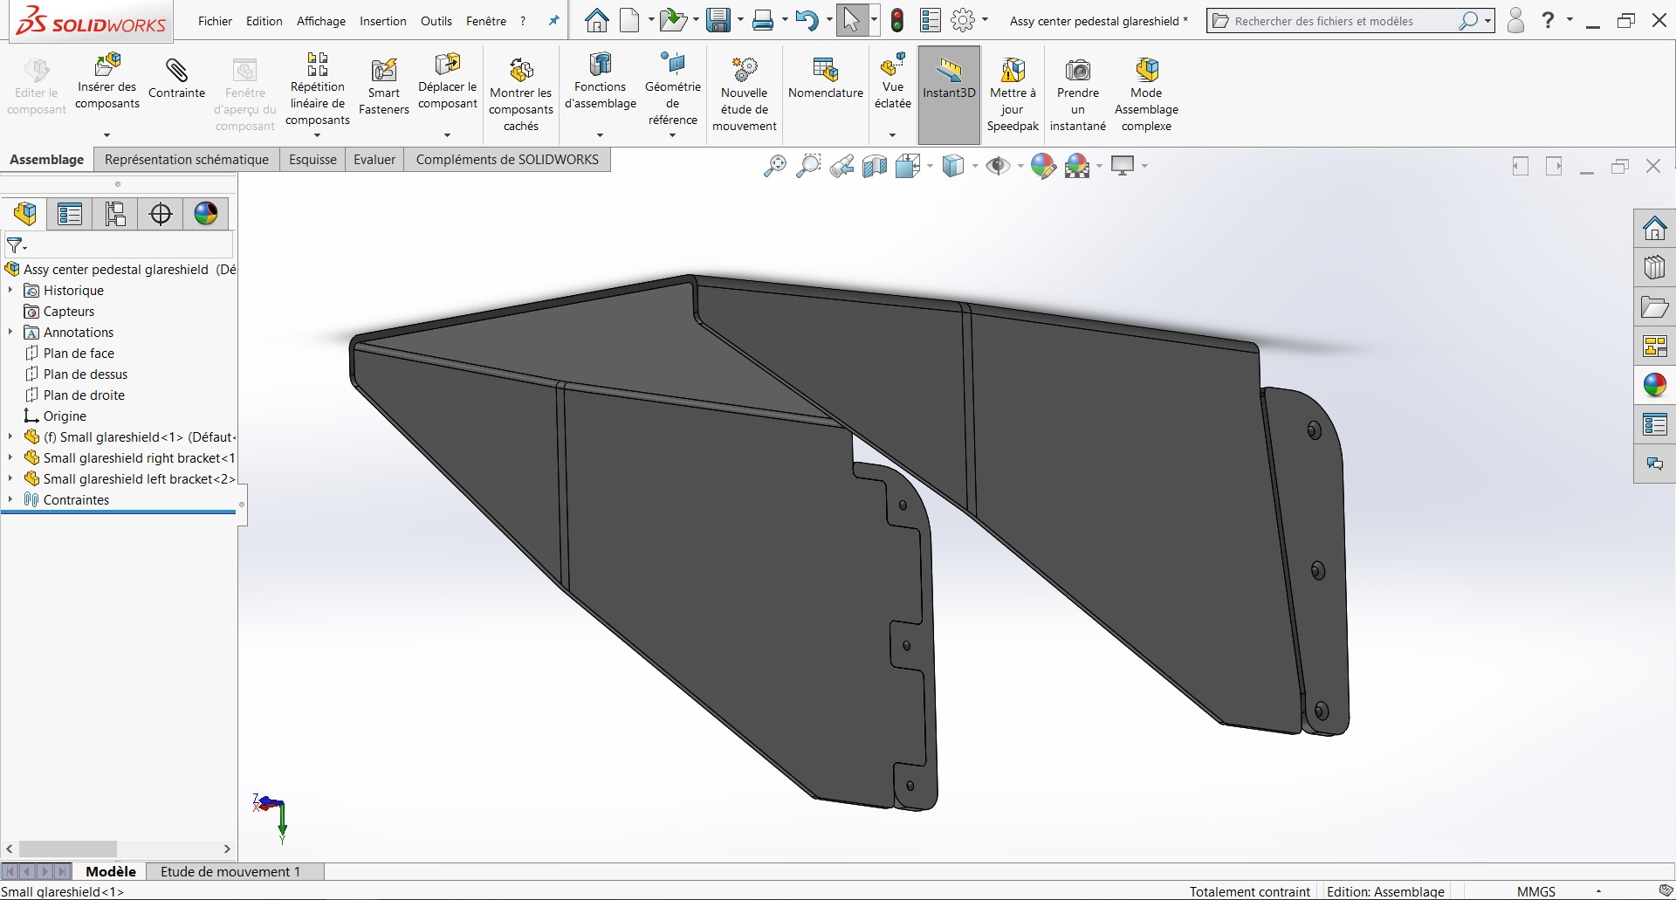Click the Zoom to area icon
The height and width of the screenshot is (900, 1676).
pos(808,166)
